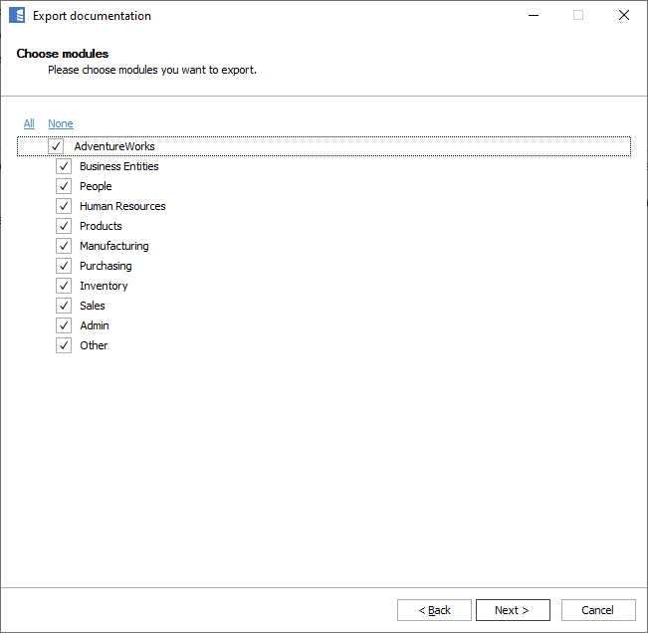Click the All link
Screen dimensions: 648x633
point(29,123)
